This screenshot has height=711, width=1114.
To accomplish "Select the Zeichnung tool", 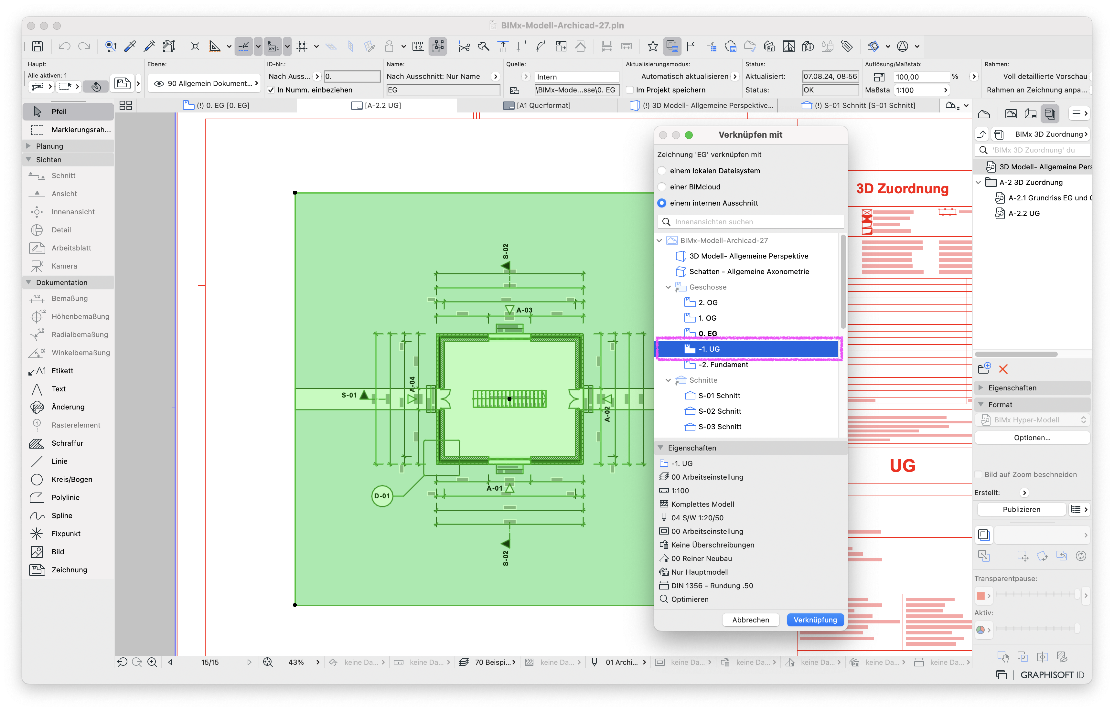I will pos(69,570).
